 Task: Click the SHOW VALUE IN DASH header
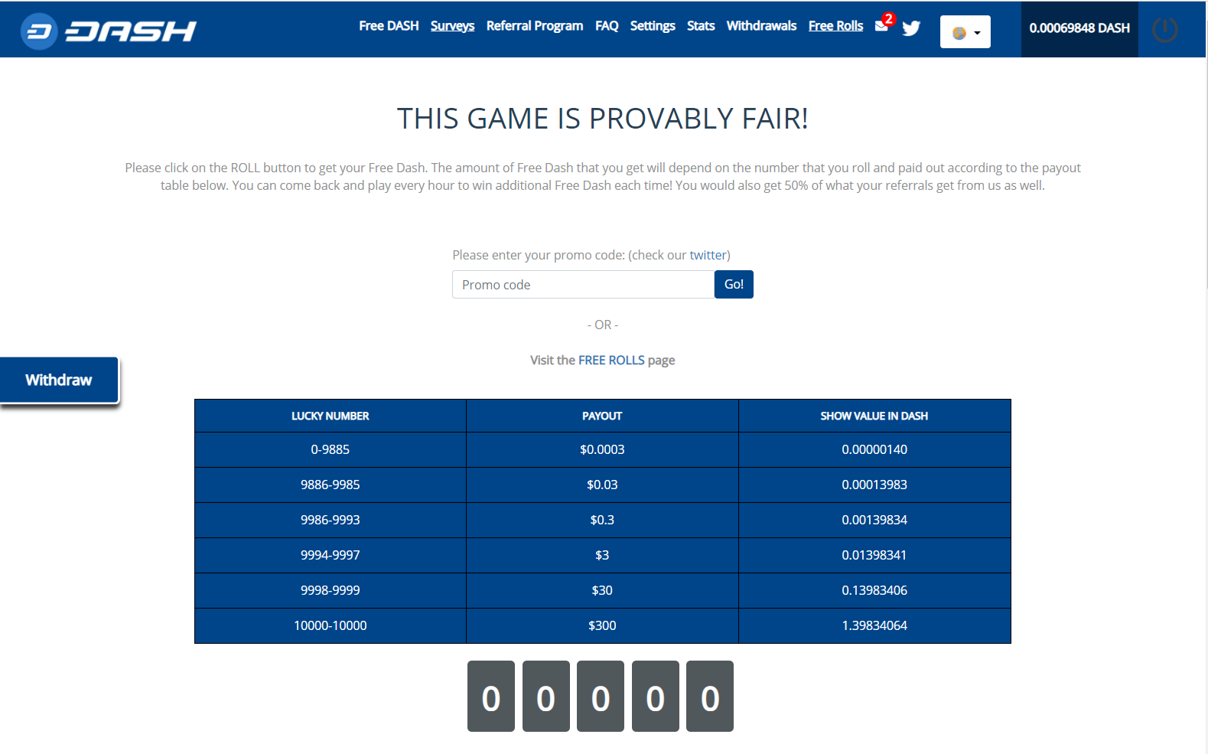(x=874, y=416)
